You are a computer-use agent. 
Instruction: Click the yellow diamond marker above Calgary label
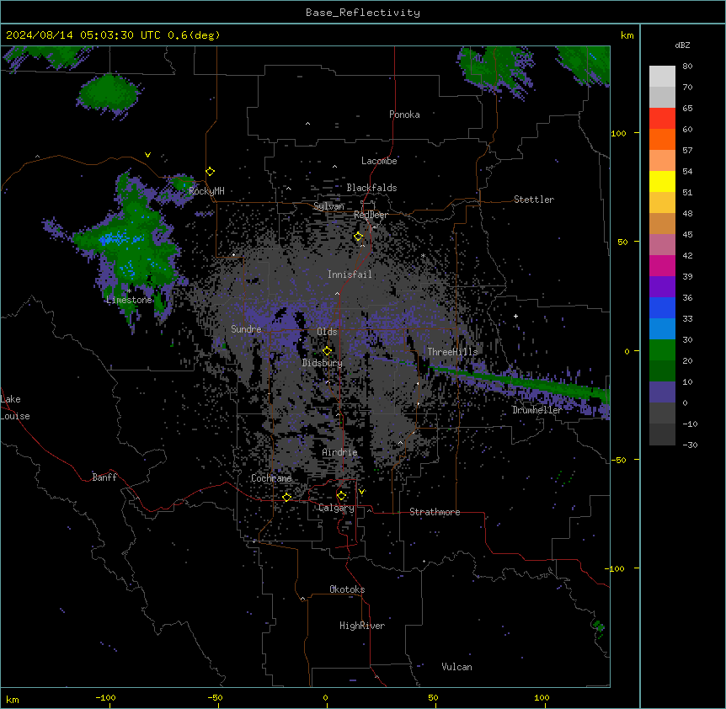click(341, 496)
